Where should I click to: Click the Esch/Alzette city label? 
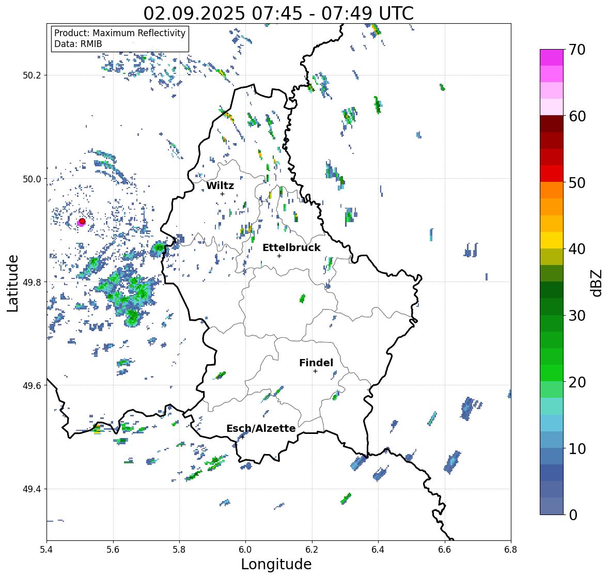point(261,428)
